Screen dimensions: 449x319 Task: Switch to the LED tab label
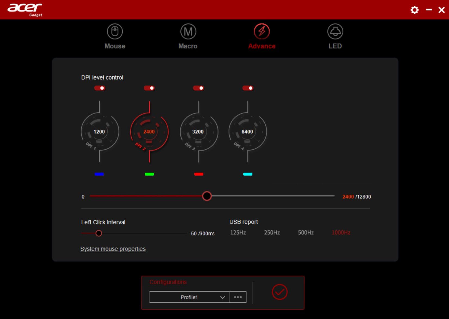(335, 46)
